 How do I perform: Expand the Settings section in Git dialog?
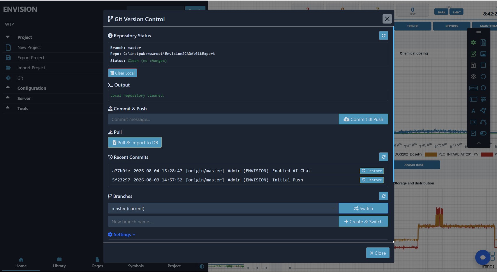click(122, 234)
